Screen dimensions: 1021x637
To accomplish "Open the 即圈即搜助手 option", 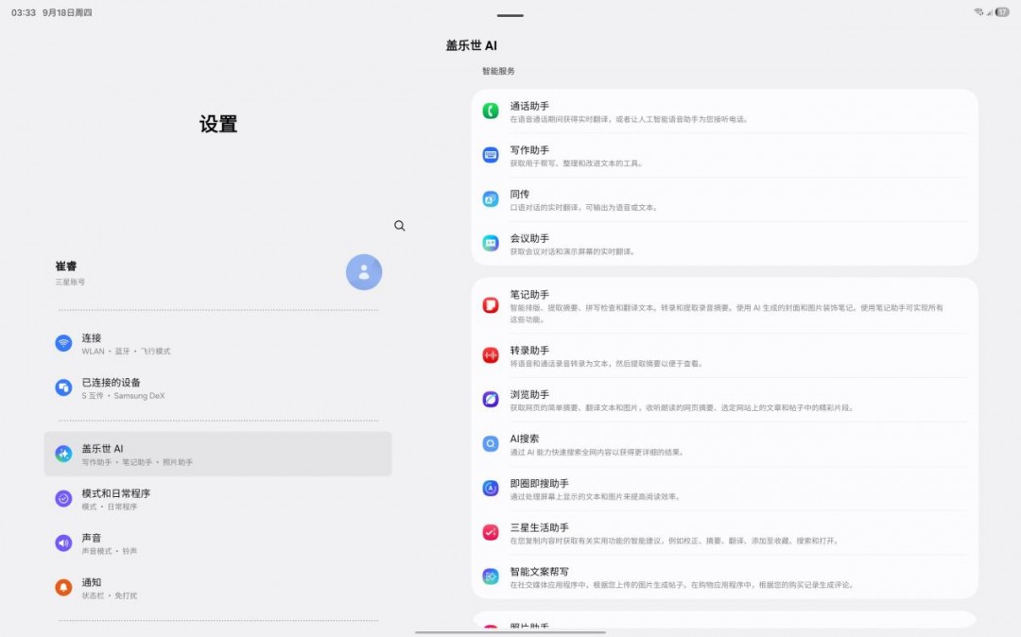I will [725, 489].
